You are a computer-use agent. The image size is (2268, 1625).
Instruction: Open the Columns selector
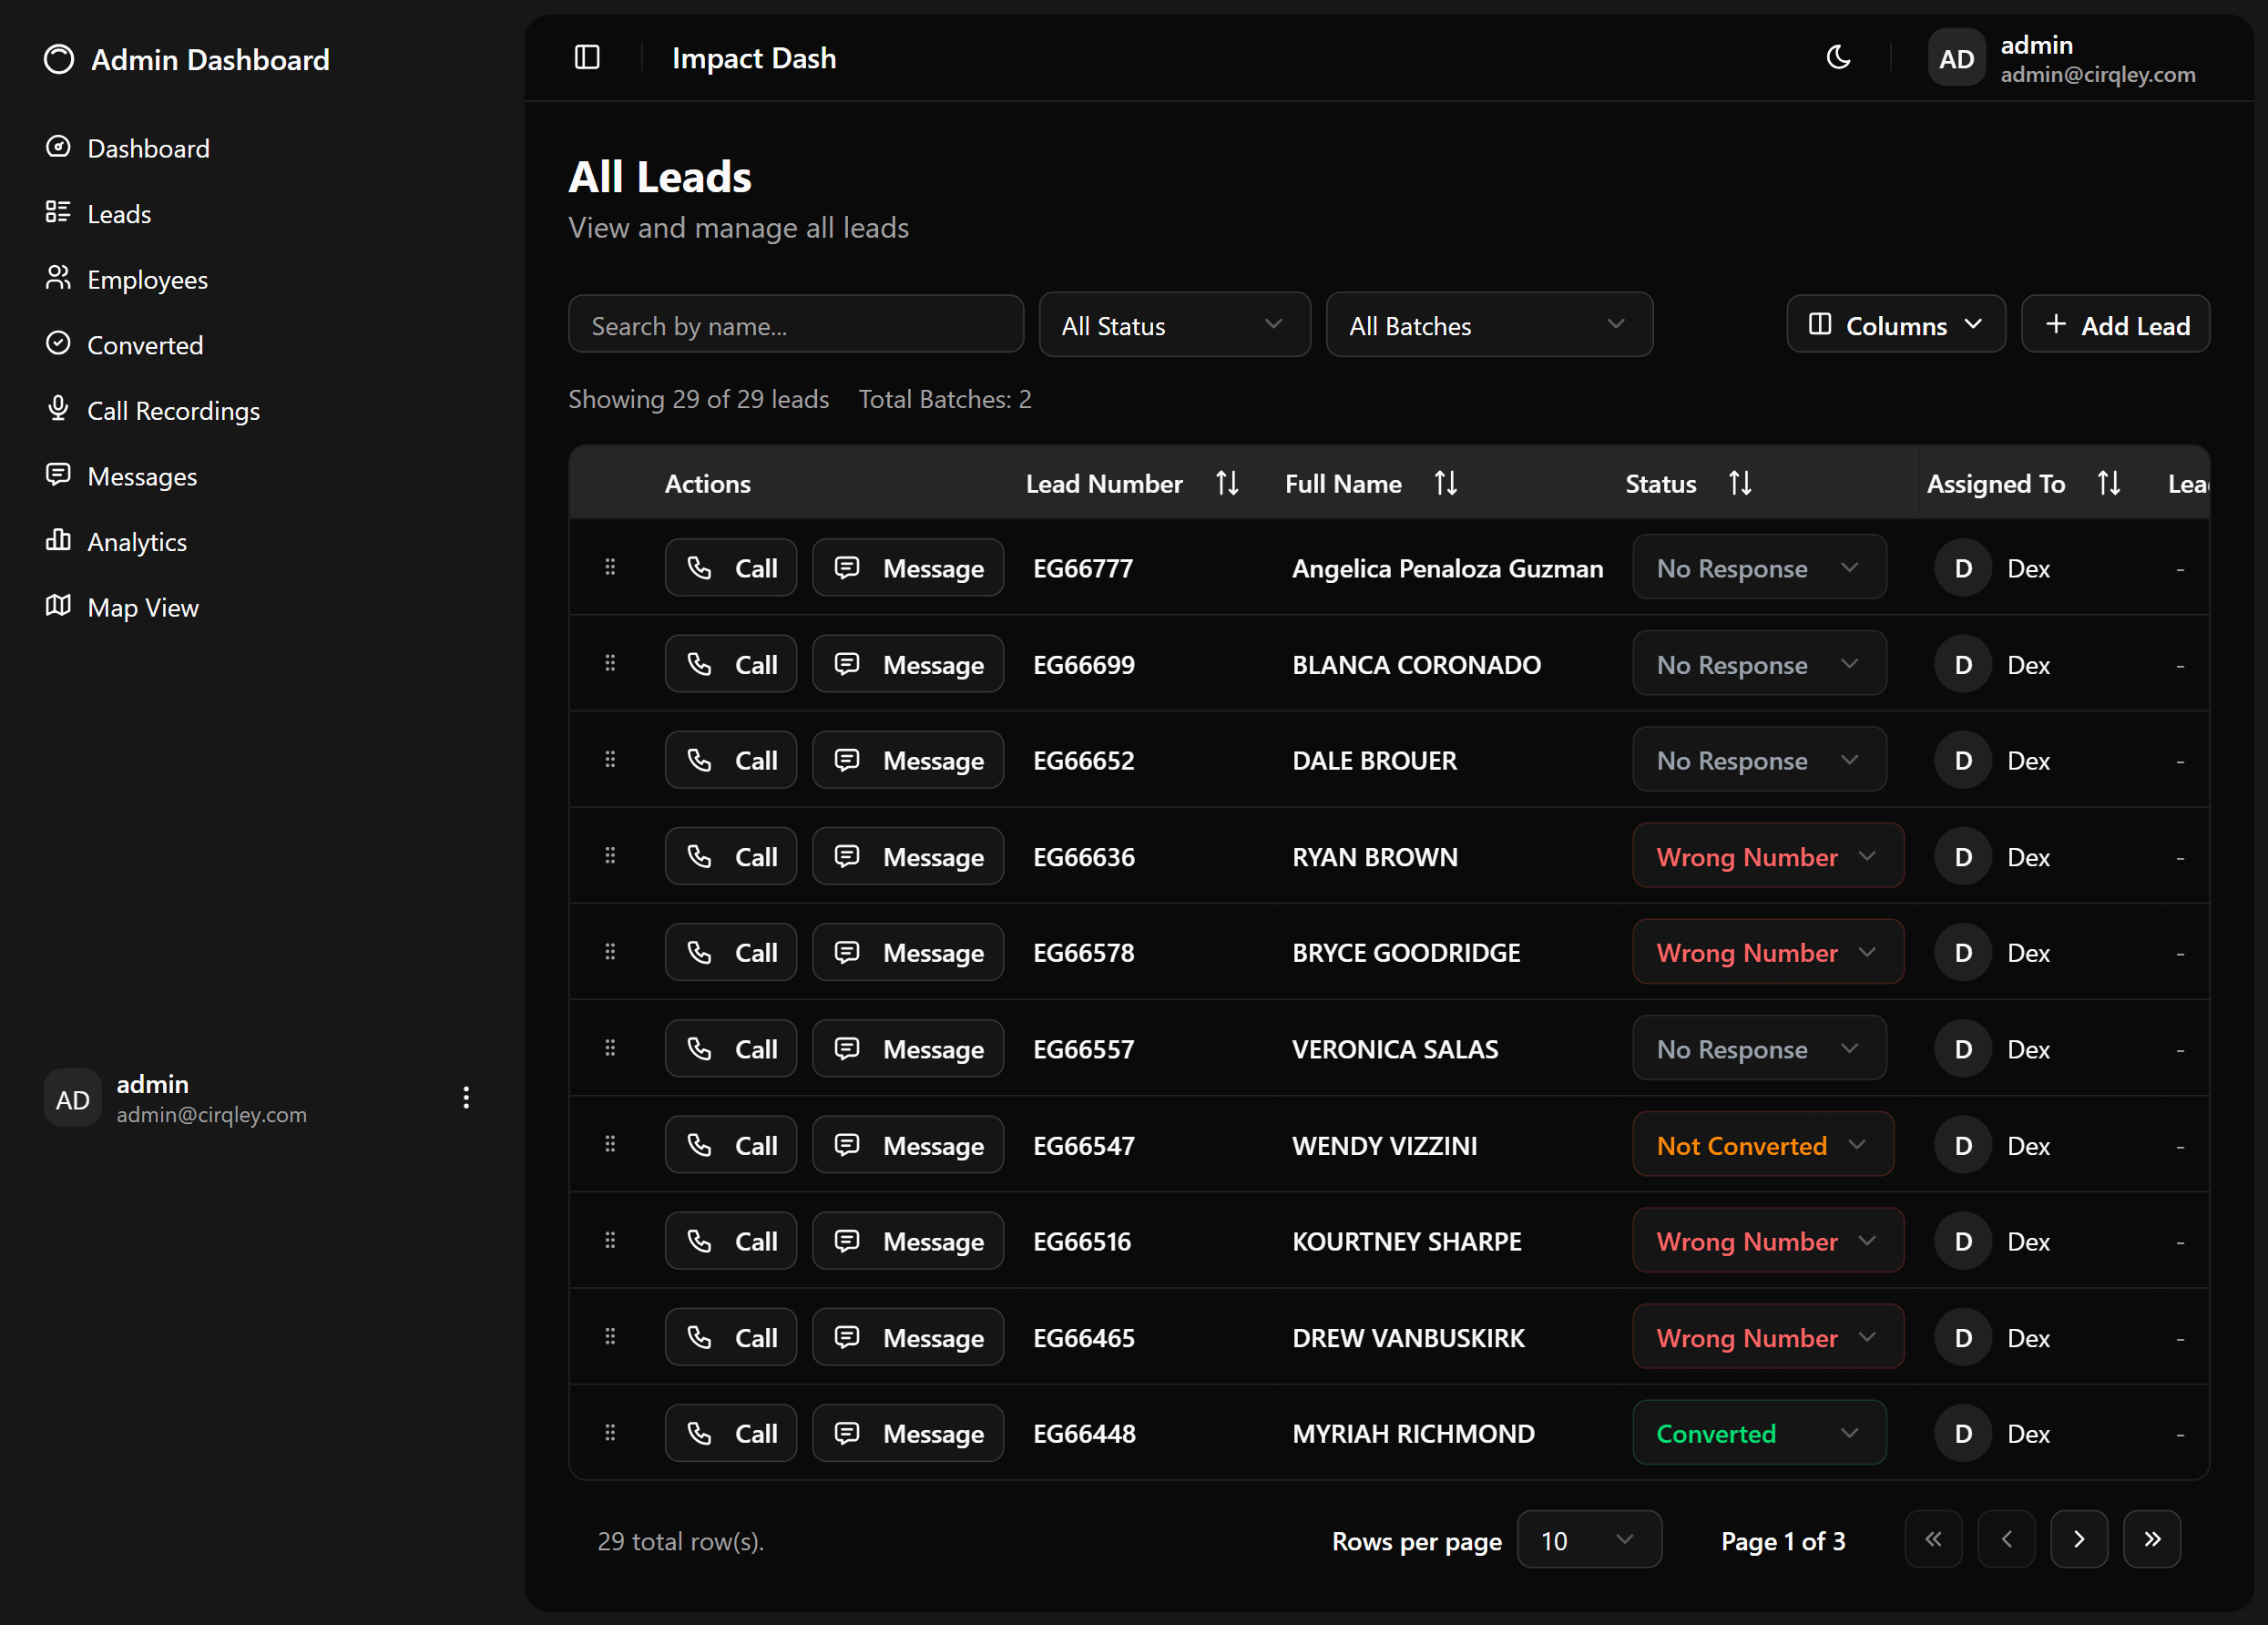point(1895,324)
